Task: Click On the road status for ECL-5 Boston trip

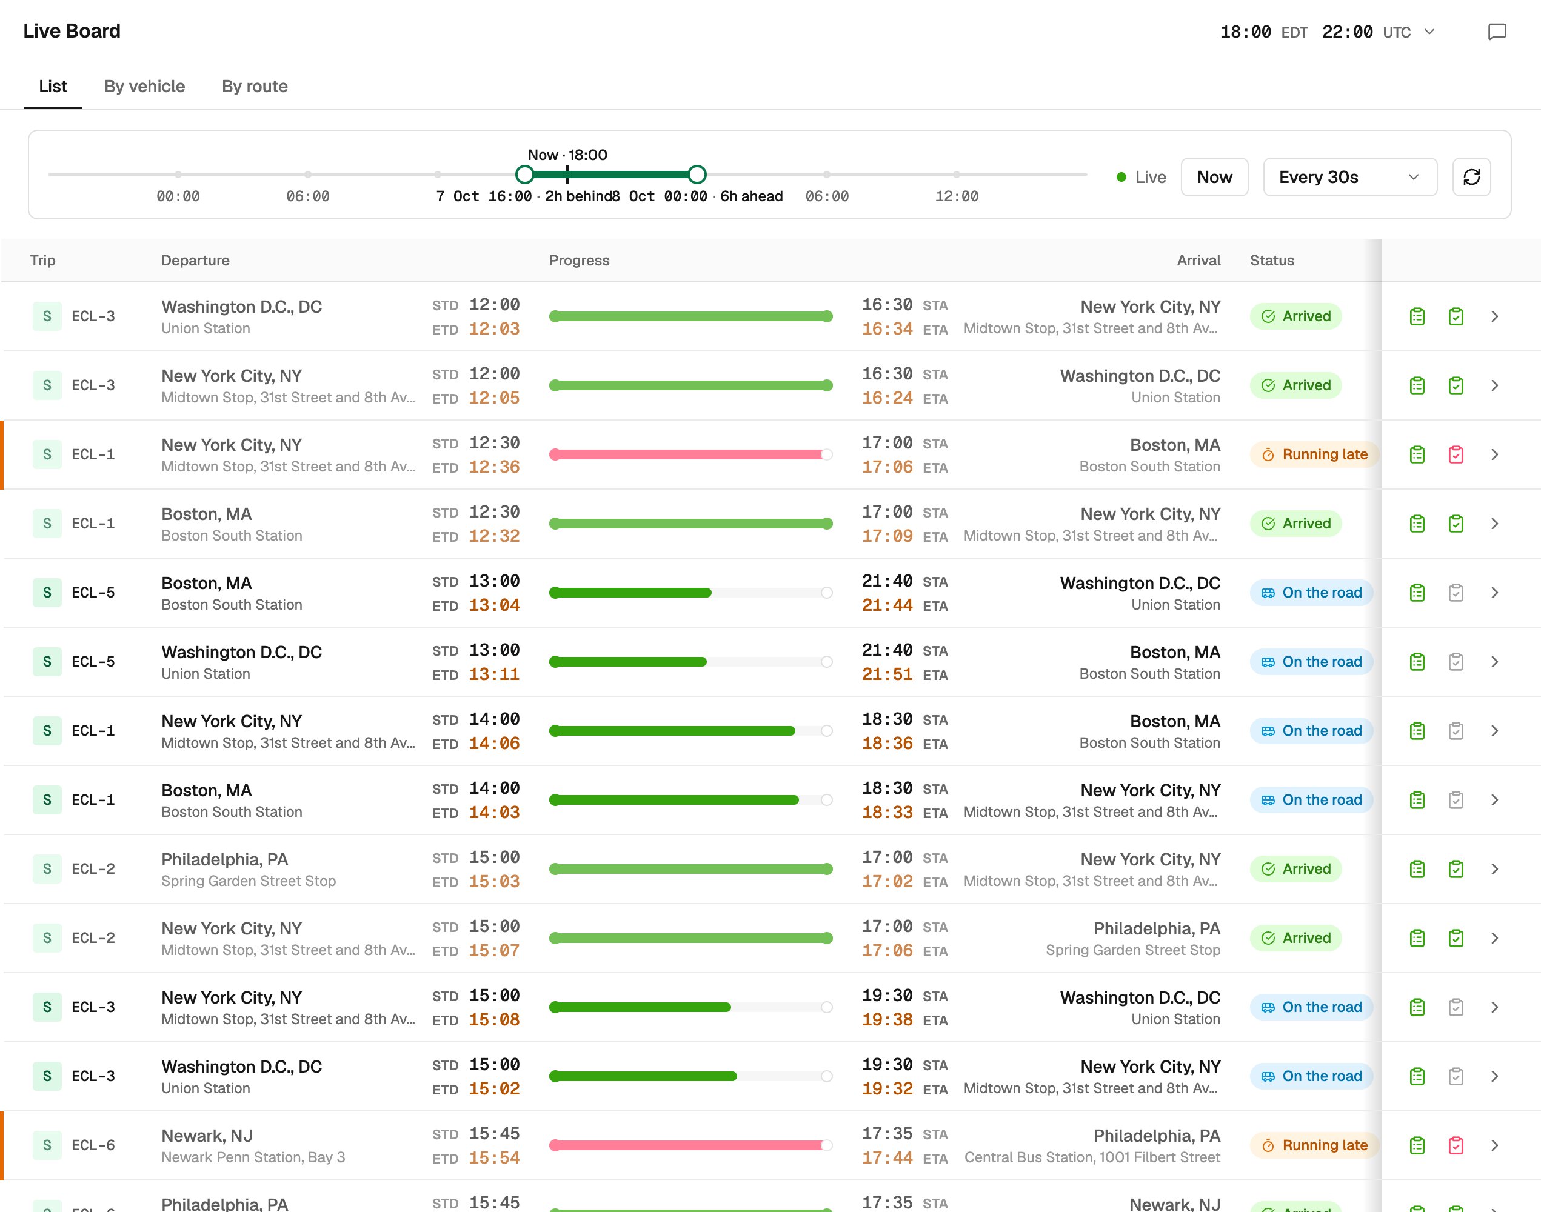Action: pyautogui.click(x=1311, y=593)
